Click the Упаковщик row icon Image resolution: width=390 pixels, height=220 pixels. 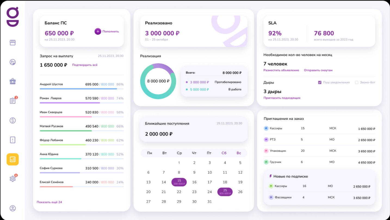coord(266,151)
